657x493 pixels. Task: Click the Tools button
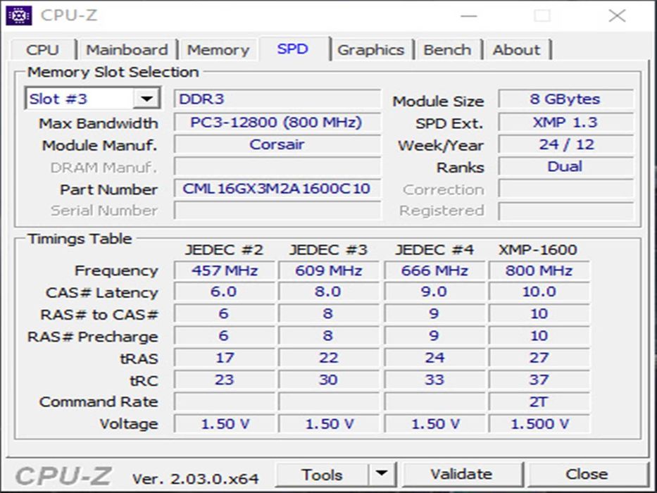click(323, 474)
